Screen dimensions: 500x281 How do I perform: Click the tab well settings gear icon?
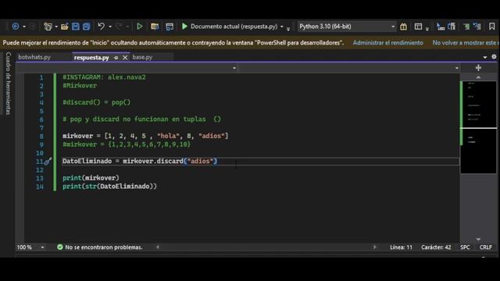pos(494,57)
